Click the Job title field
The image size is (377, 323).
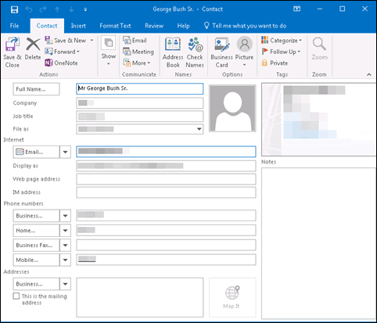[x=140, y=117]
